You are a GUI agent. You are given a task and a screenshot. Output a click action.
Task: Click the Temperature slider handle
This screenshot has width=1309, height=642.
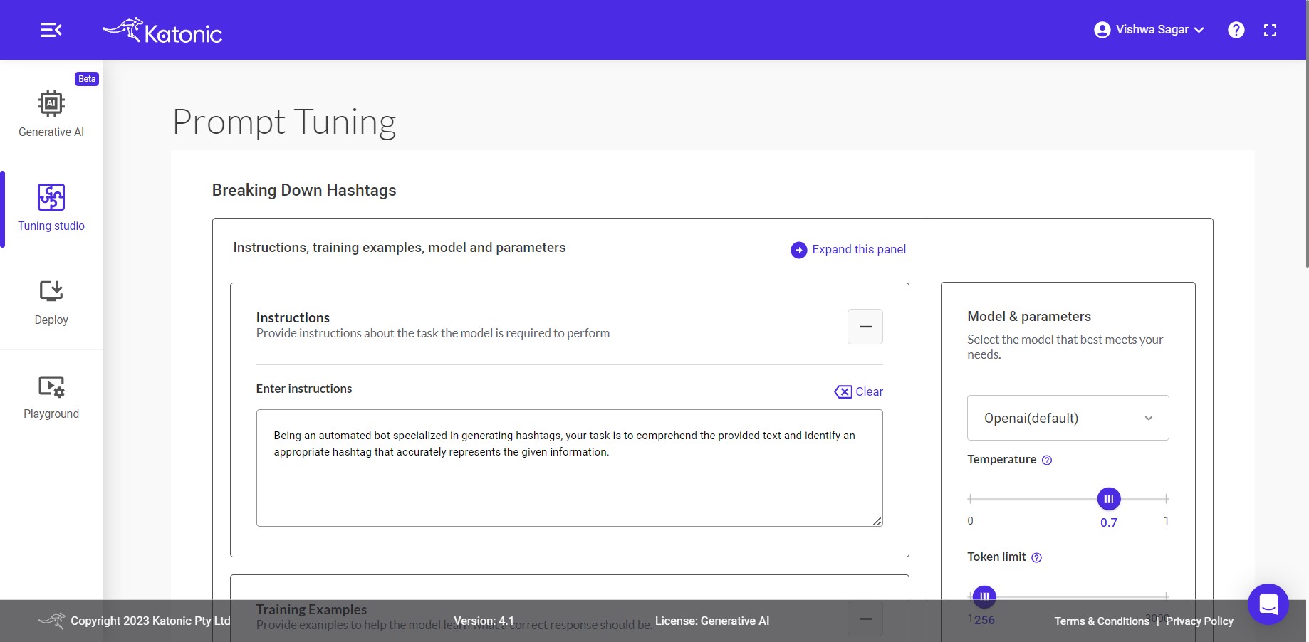(x=1109, y=499)
